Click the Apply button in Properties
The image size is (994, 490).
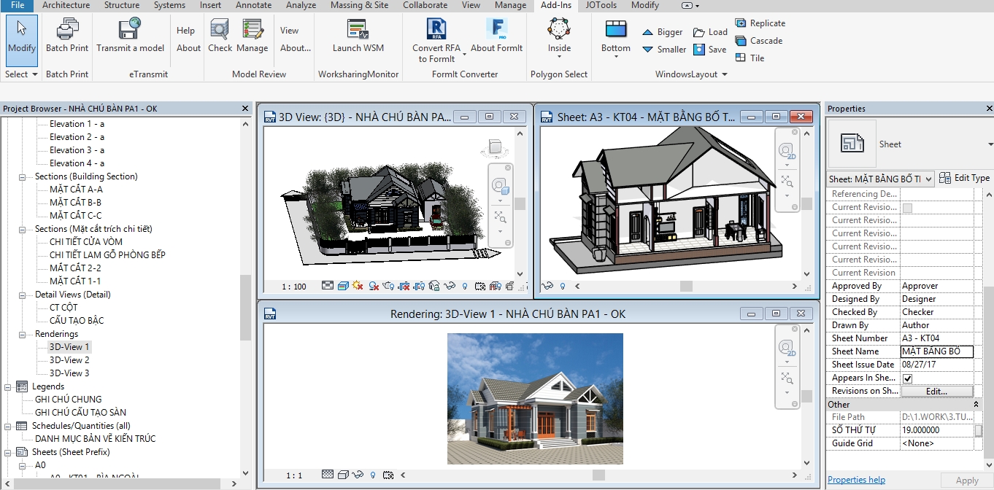[x=967, y=481]
